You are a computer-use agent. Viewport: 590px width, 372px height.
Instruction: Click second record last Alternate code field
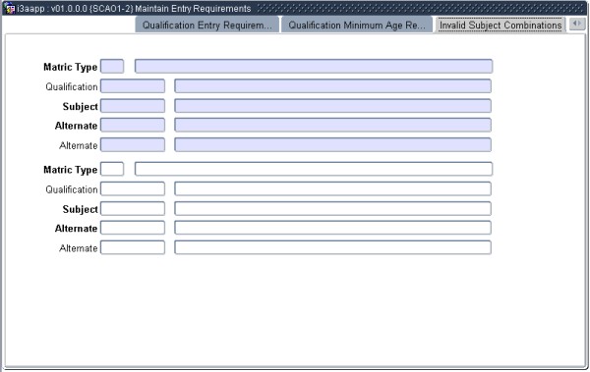click(x=133, y=247)
